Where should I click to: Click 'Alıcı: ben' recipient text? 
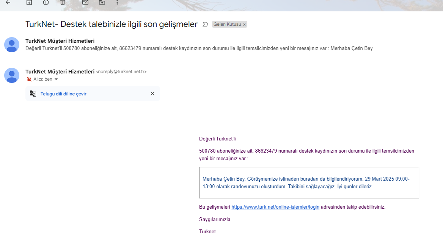click(x=43, y=79)
